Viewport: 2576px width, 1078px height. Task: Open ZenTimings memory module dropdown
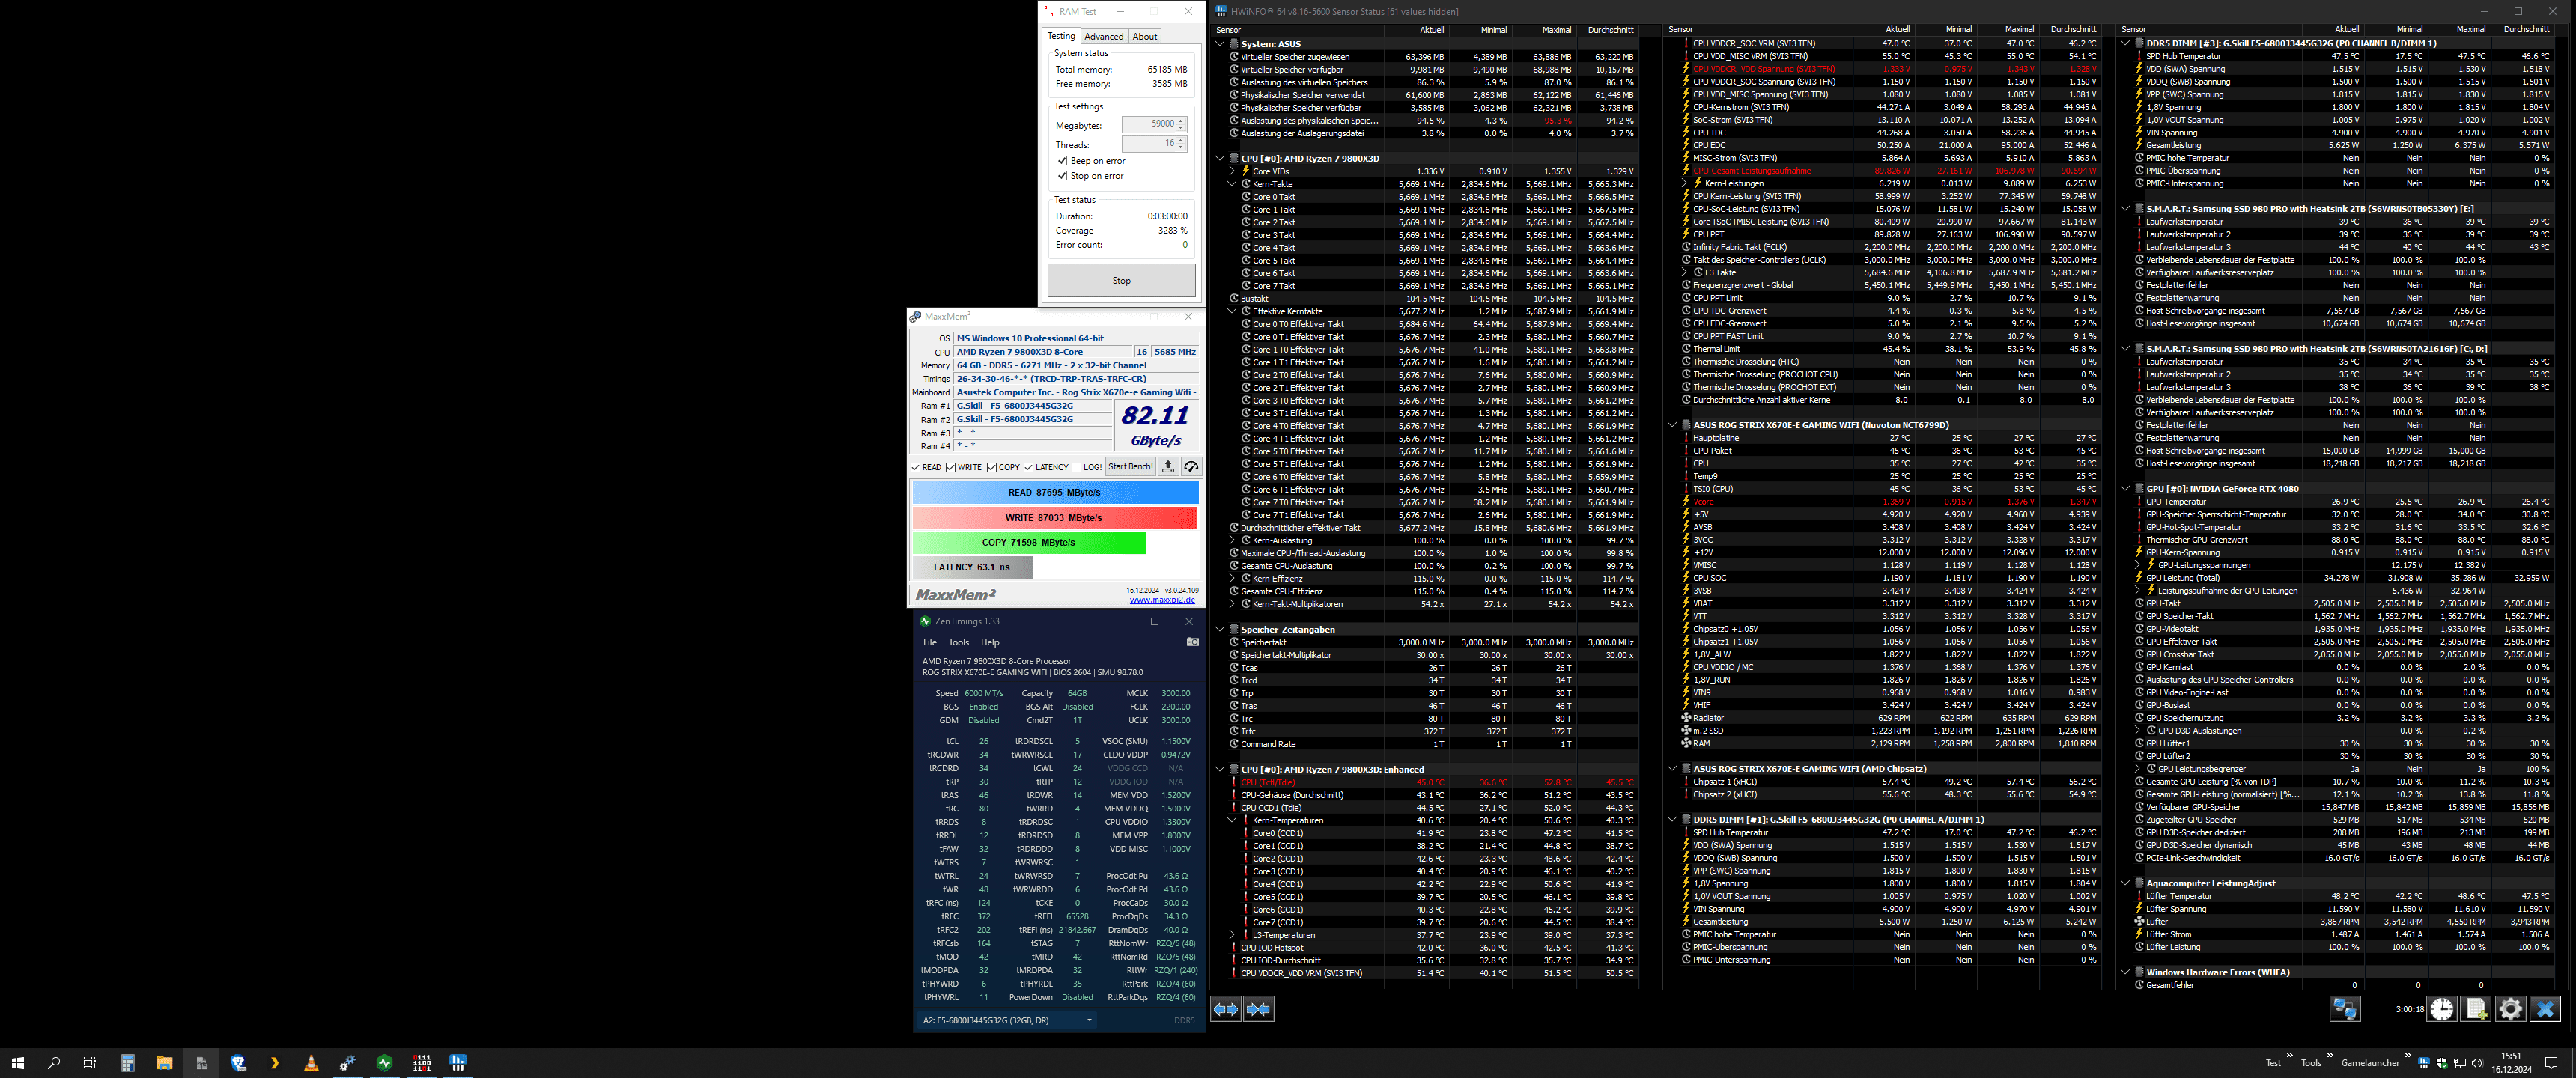coord(1088,1020)
